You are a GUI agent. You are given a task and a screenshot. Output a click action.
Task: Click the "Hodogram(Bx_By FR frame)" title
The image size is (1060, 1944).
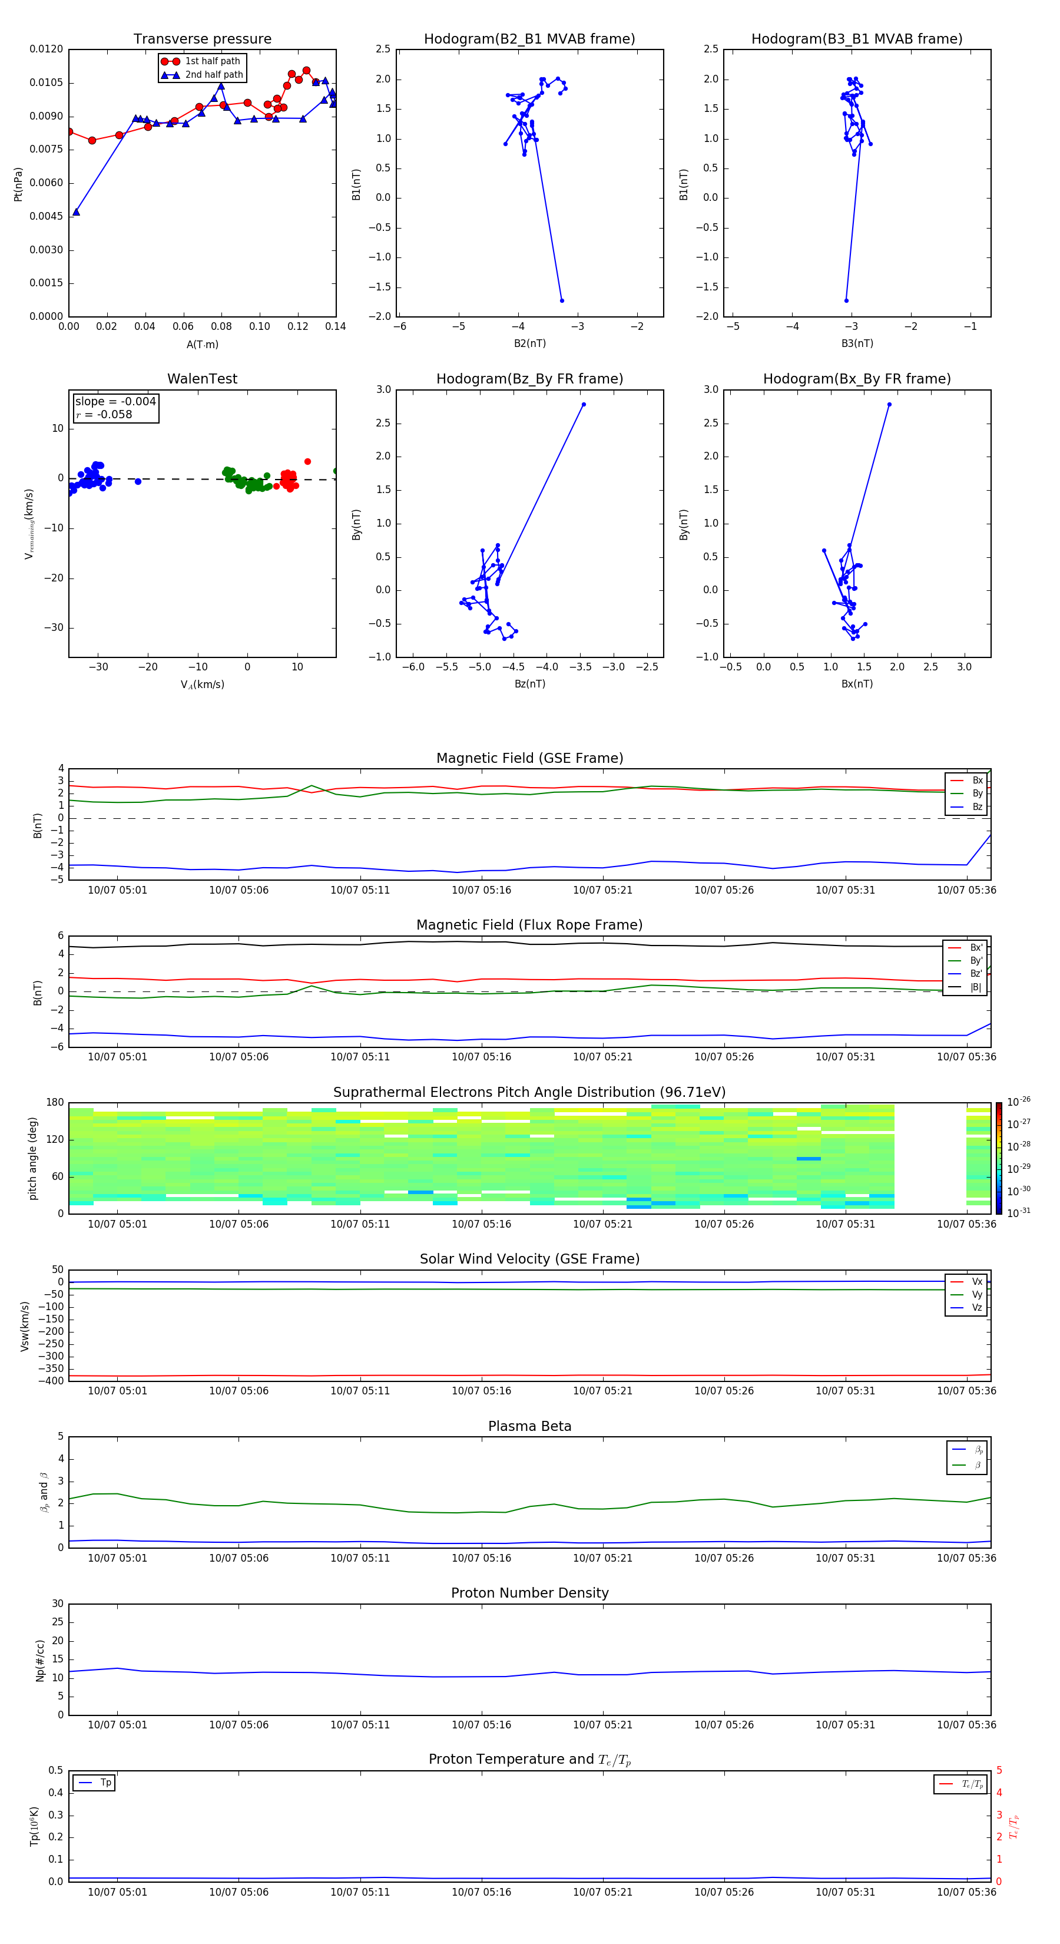857,379
